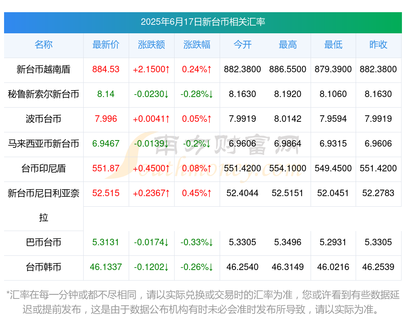Select the 巴币台币 row name
The image size is (406, 322).
click(43, 242)
